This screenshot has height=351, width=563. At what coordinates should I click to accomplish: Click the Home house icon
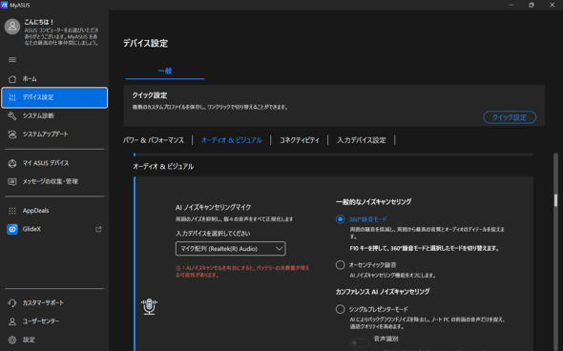[12, 79]
